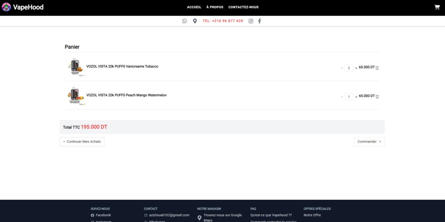The image size is (445, 222).
Task: Click the Vanicreame Tobacco quantity field
Action: point(349,68)
